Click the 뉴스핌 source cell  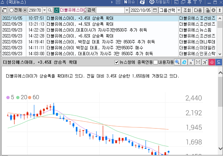tap(208, 30)
